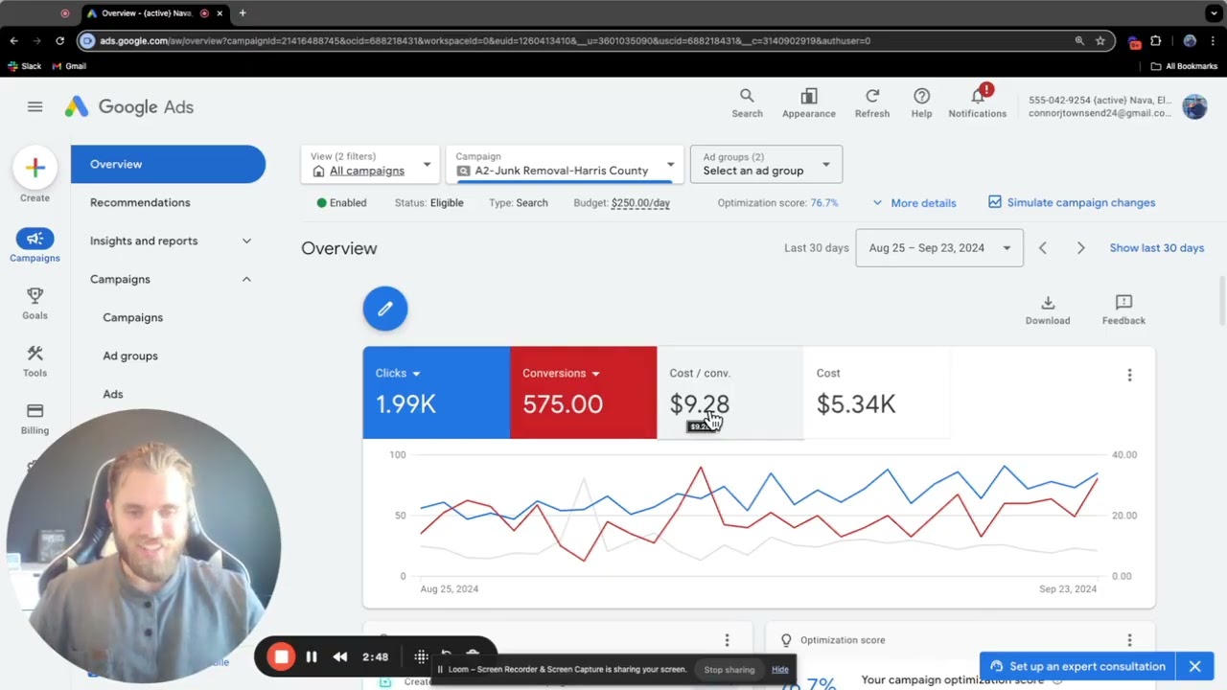
Task: Download the overview report
Action: [1048, 310]
